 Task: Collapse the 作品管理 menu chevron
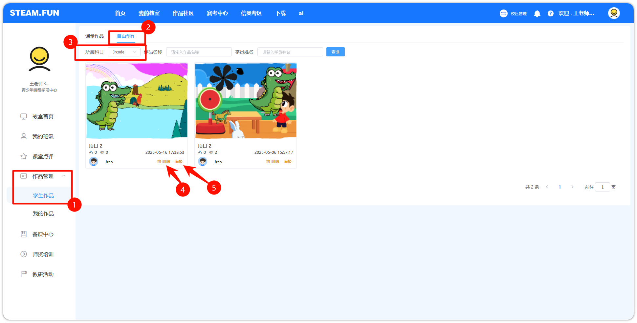coord(64,176)
